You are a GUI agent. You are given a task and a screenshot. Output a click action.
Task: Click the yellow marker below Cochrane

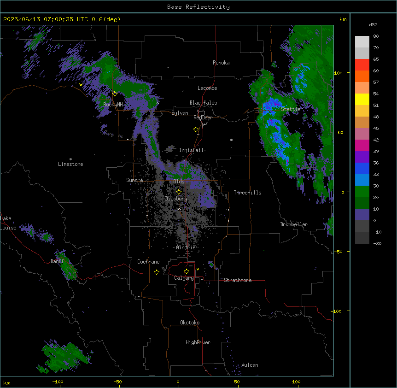click(x=157, y=272)
